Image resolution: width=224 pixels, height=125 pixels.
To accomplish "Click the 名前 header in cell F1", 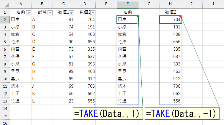I will pyautogui.click(x=127, y=12).
